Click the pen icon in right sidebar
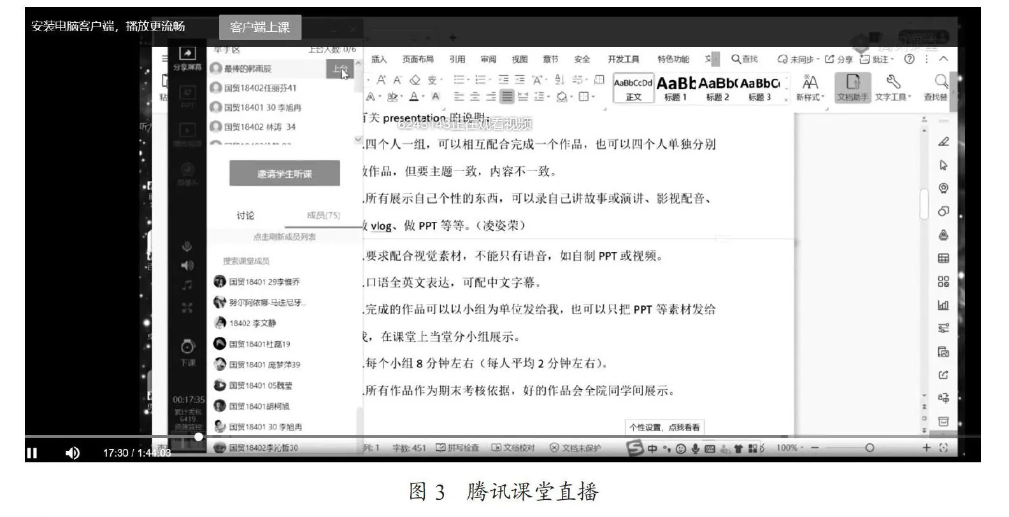This screenshot has width=1009, height=517. (x=943, y=141)
